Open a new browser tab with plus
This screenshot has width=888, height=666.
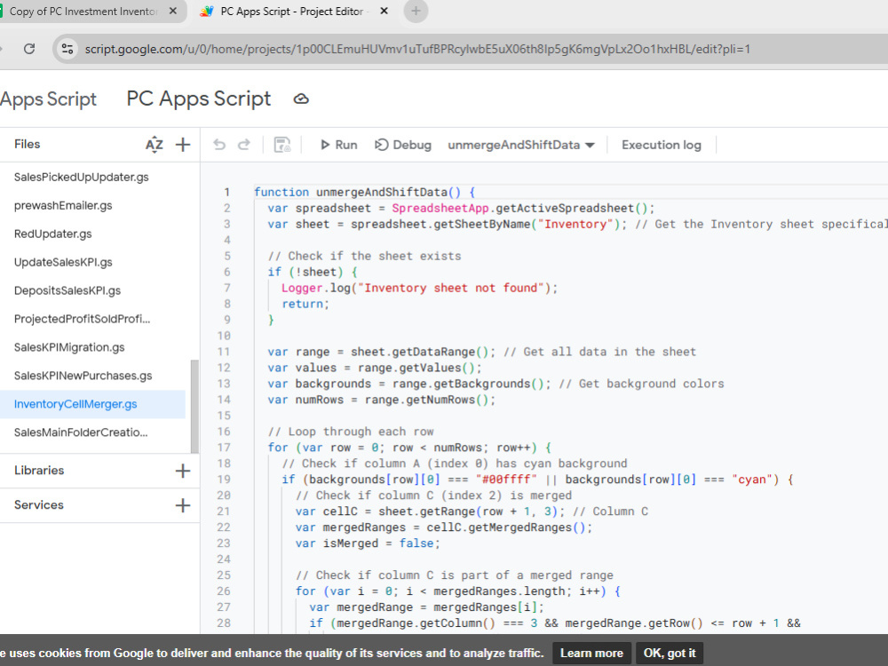[x=416, y=12]
